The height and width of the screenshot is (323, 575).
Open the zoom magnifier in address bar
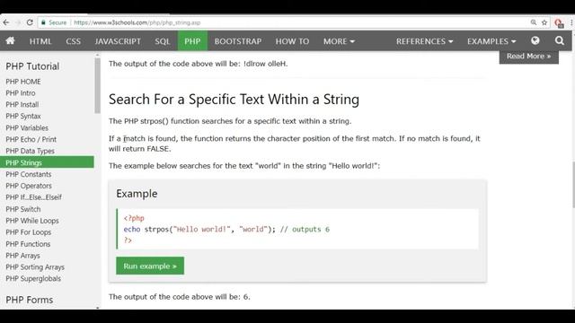533,22
